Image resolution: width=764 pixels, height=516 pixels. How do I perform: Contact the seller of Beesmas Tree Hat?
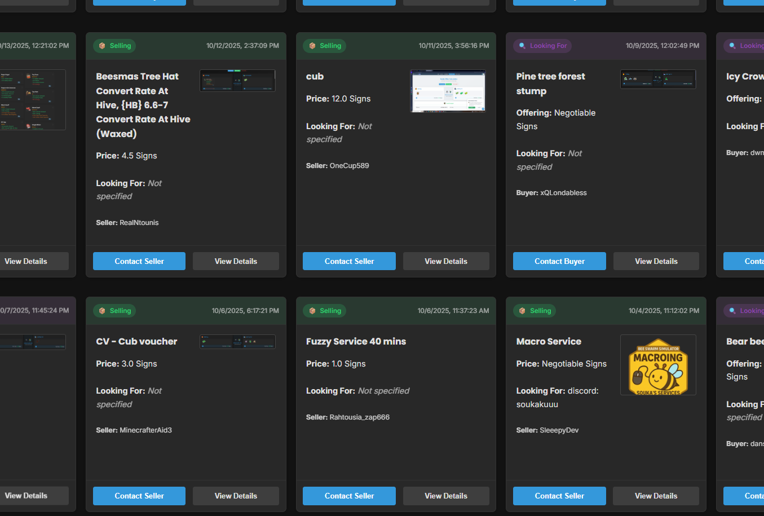click(139, 261)
